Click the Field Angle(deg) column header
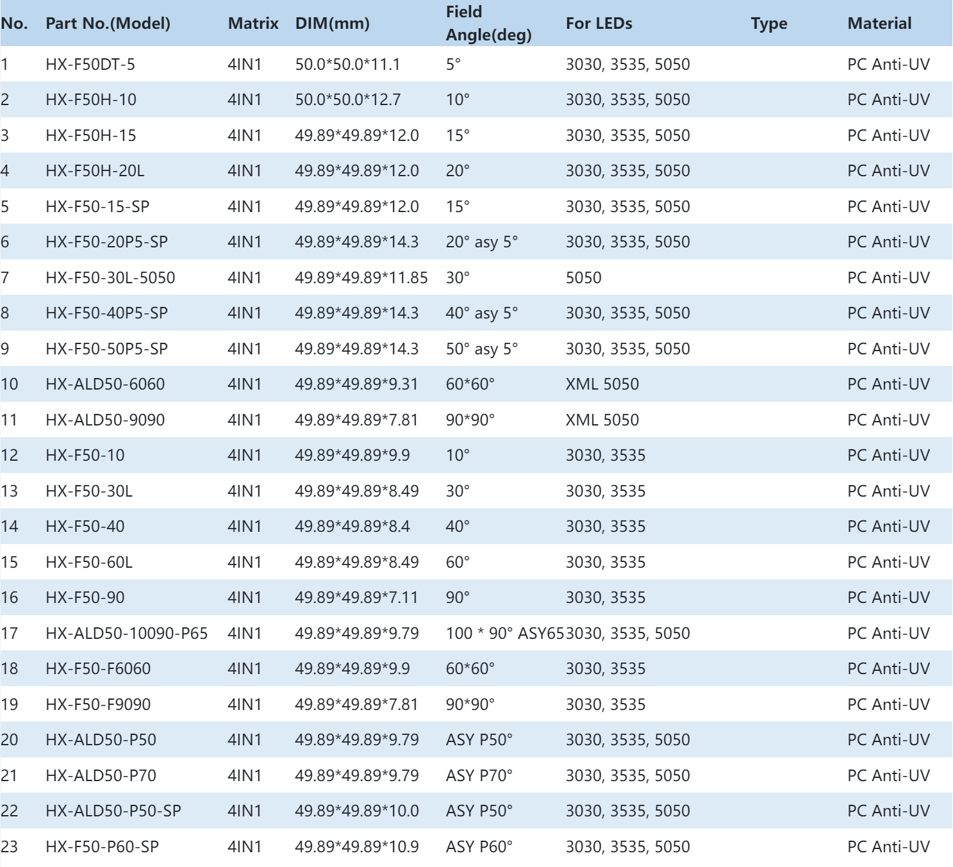 [x=488, y=24]
